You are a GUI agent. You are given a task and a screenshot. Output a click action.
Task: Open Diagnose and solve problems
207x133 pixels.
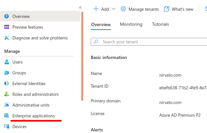[x=40, y=38]
